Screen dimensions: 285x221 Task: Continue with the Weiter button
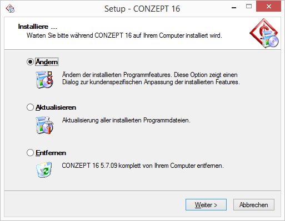click(206, 204)
